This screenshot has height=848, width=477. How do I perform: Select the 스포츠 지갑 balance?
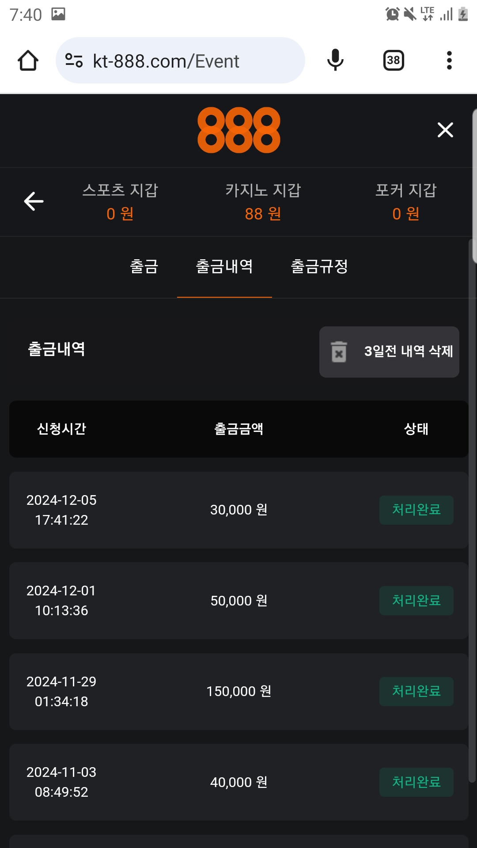(x=120, y=202)
